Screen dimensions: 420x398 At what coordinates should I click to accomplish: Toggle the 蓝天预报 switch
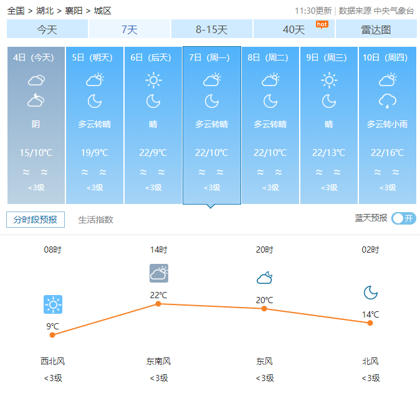coord(403,218)
